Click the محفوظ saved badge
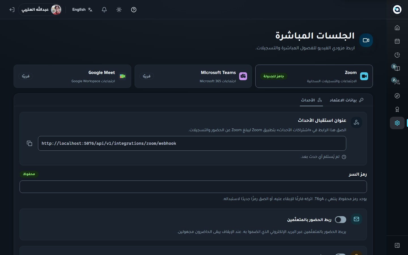The width and height of the screenshot is (408, 255). 29,174
